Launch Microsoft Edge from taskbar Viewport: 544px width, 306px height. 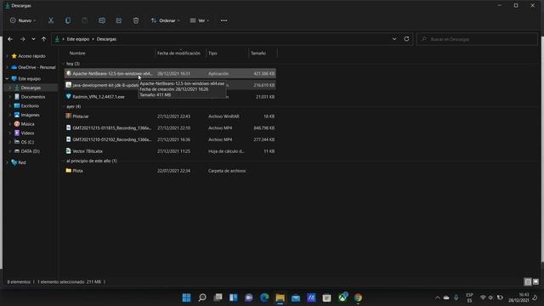pyautogui.click(x=264, y=297)
